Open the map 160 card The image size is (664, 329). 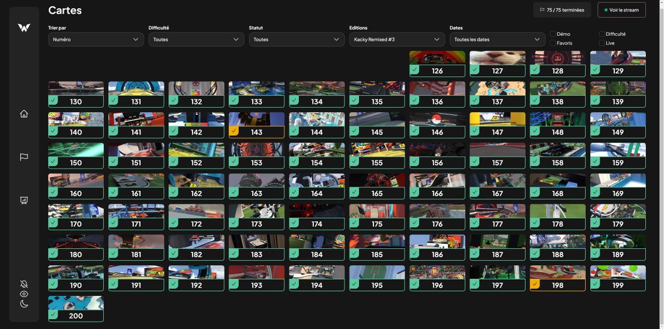coord(76,187)
